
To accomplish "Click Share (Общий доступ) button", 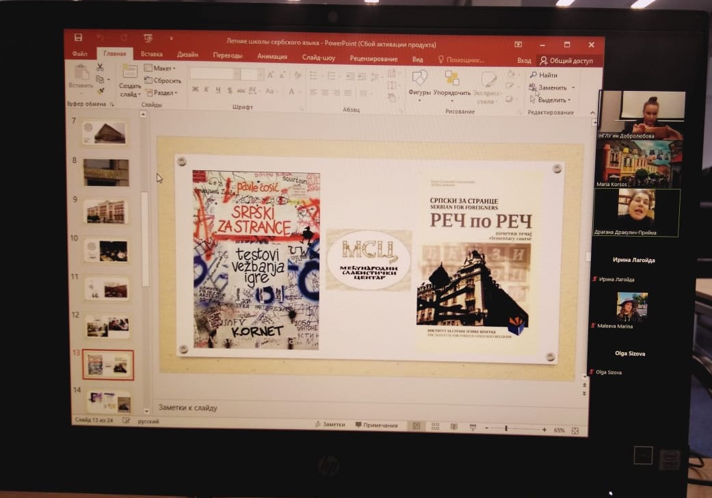I will pyautogui.click(x=566, y=60).
